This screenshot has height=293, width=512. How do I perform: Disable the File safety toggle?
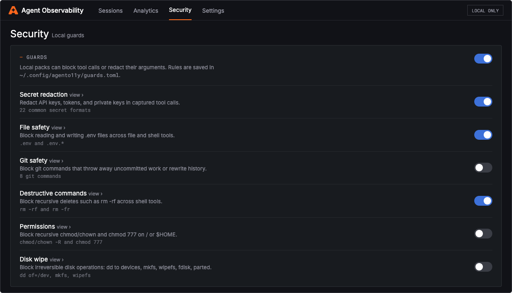483,135
